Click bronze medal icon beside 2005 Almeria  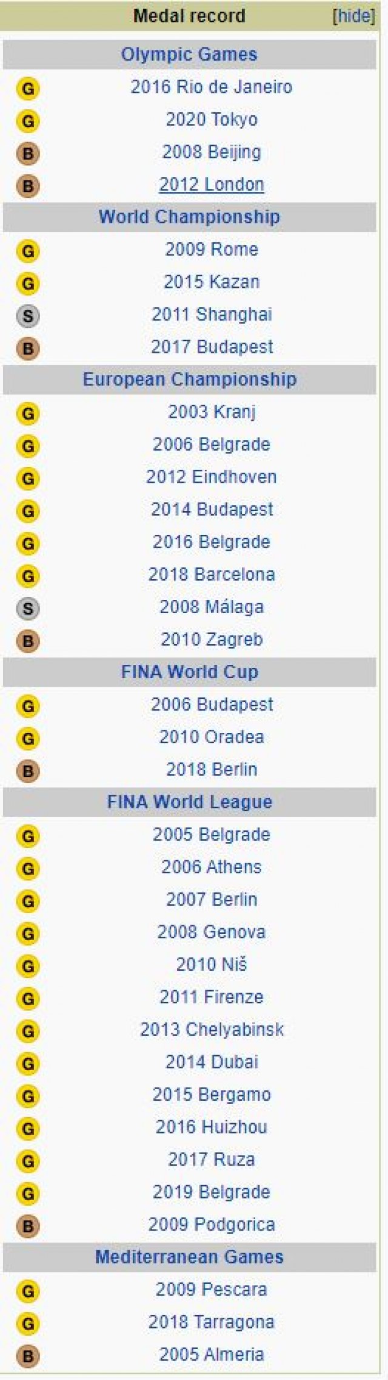point(28,1356)
